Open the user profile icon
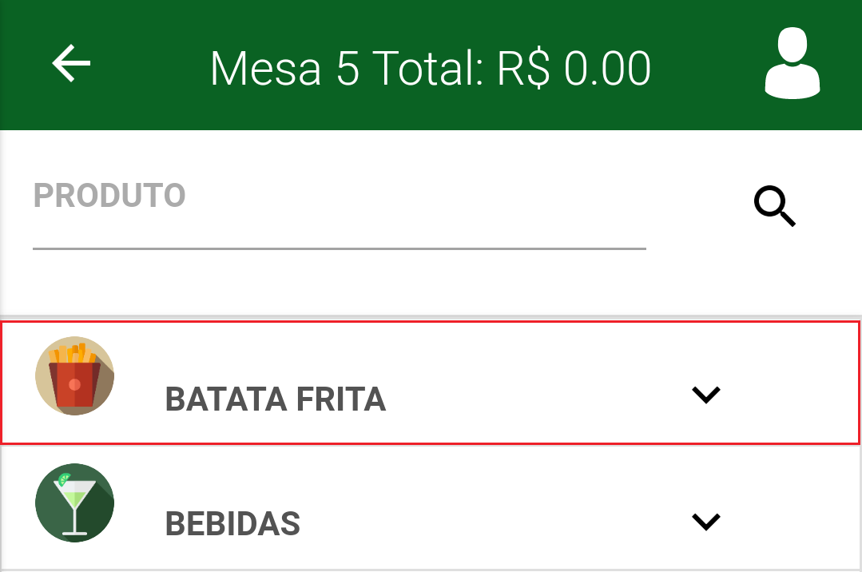 pos(792,62)
